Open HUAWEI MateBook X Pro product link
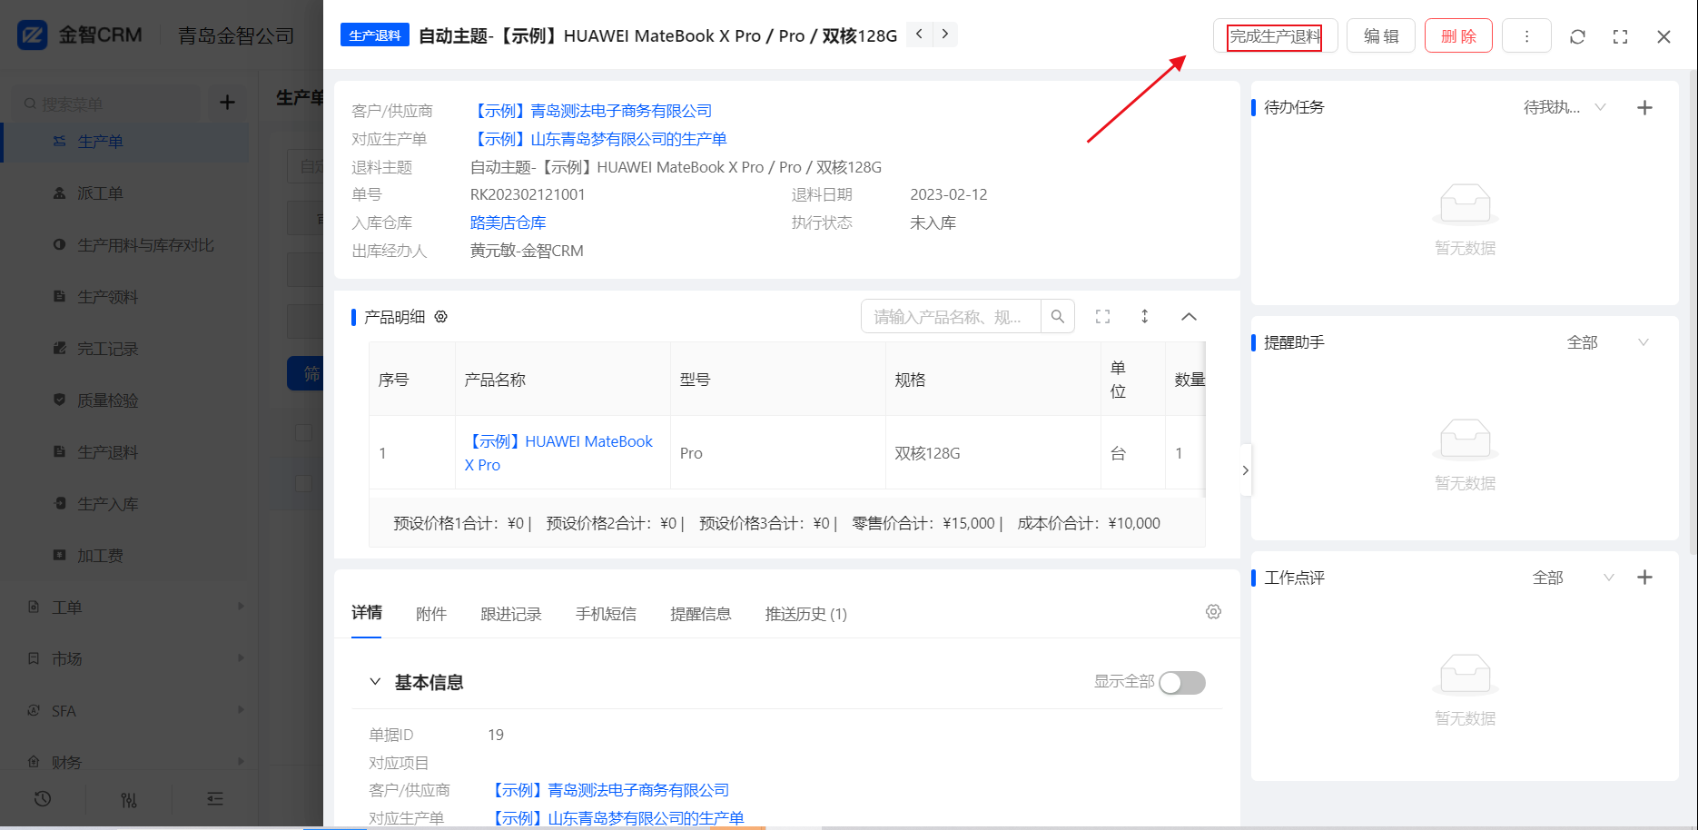Screen dimensions: 1698x830 pyautogui.click(x=558, y=453)
